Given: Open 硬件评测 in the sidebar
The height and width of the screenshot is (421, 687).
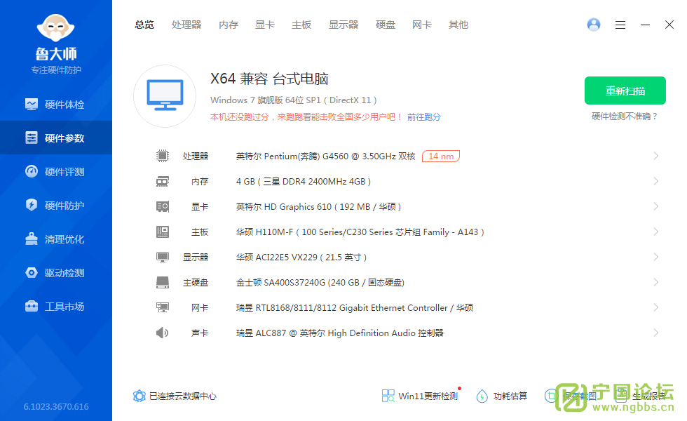Looking at the screenshot, I should (55, 171).
